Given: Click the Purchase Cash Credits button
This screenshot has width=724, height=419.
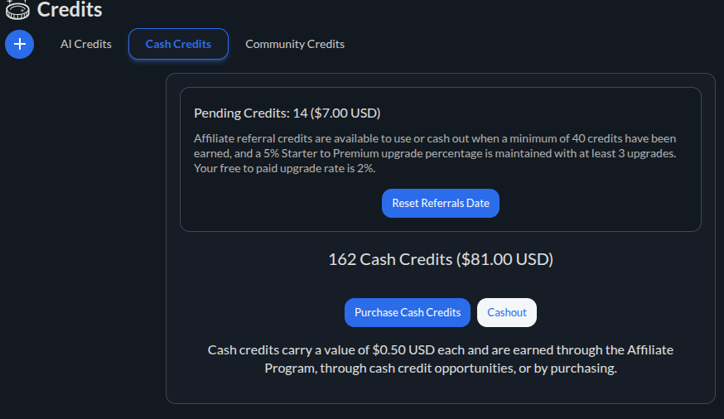Looking at the screenshot, I should tap(408, 312).
